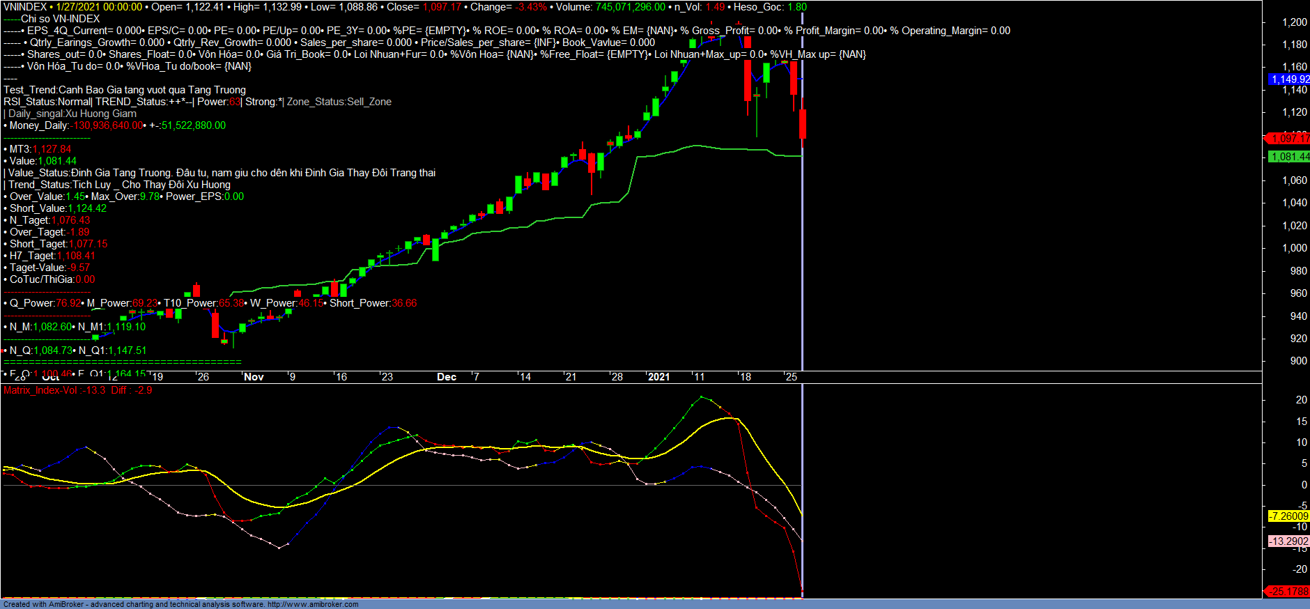Click the blue 1,149.92 price label
The image size is (1310, 609).
click(1289, 79)
